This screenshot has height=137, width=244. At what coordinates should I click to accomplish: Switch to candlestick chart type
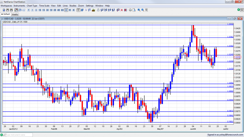[16, 10]
